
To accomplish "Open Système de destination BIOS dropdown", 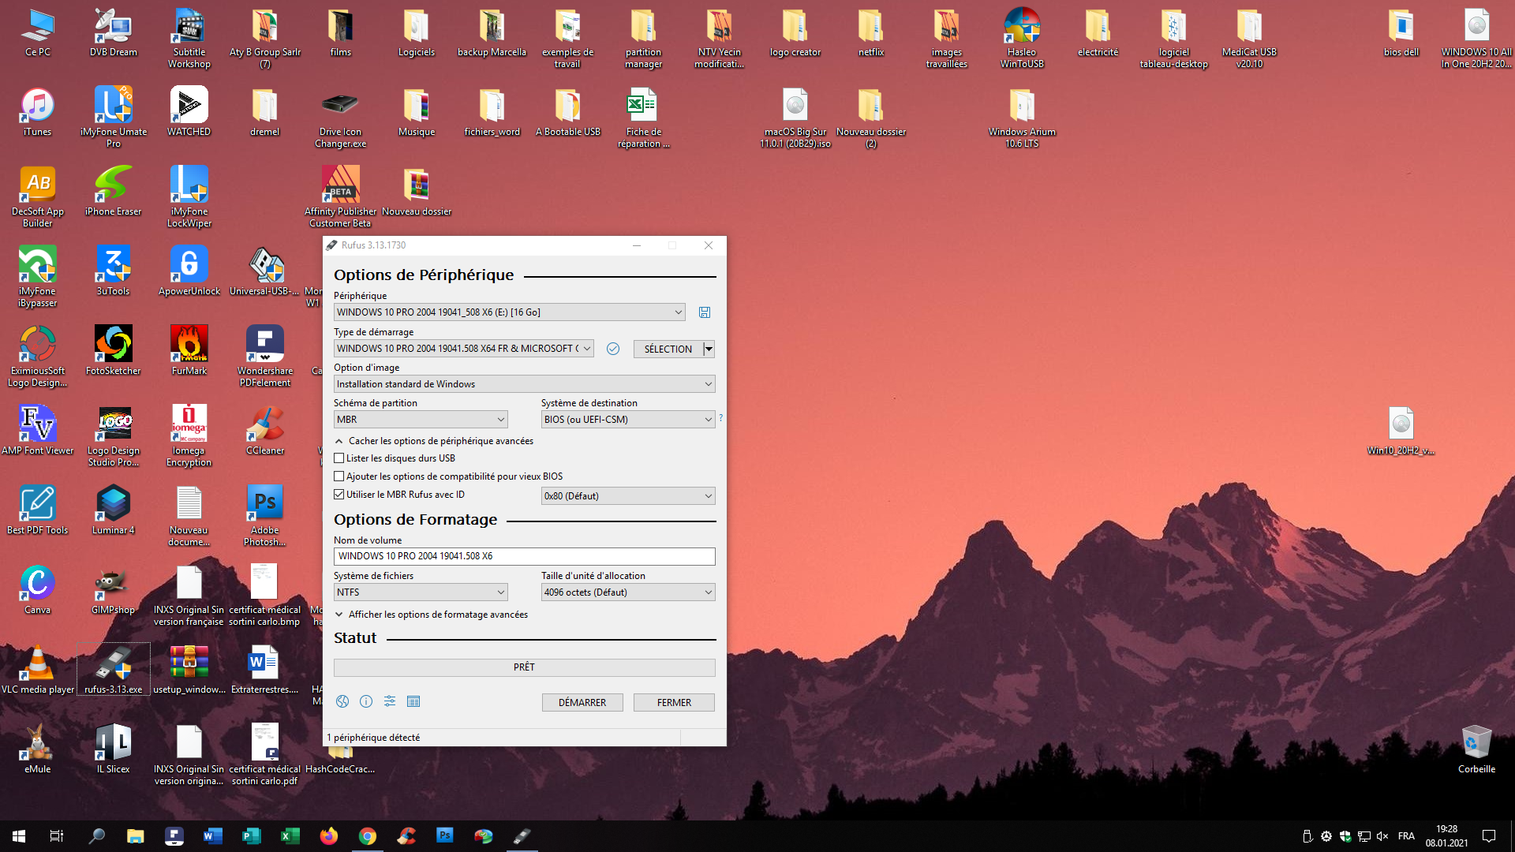I will tap(627, 420).
